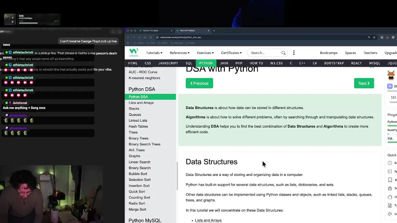Select CSS in the language bar

coord(148,63)
